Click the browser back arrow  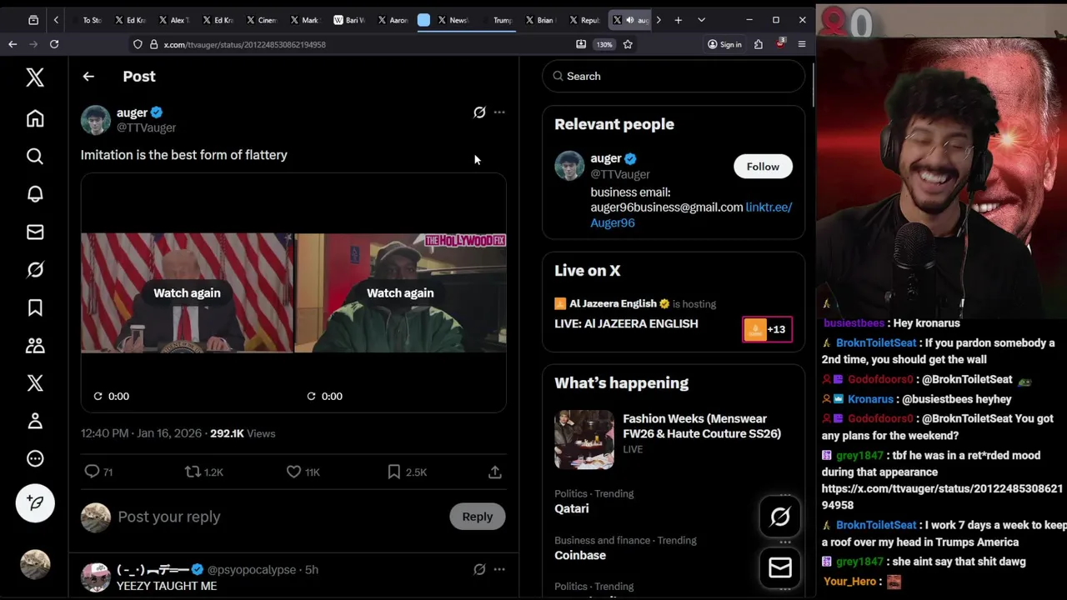point(13,44)
